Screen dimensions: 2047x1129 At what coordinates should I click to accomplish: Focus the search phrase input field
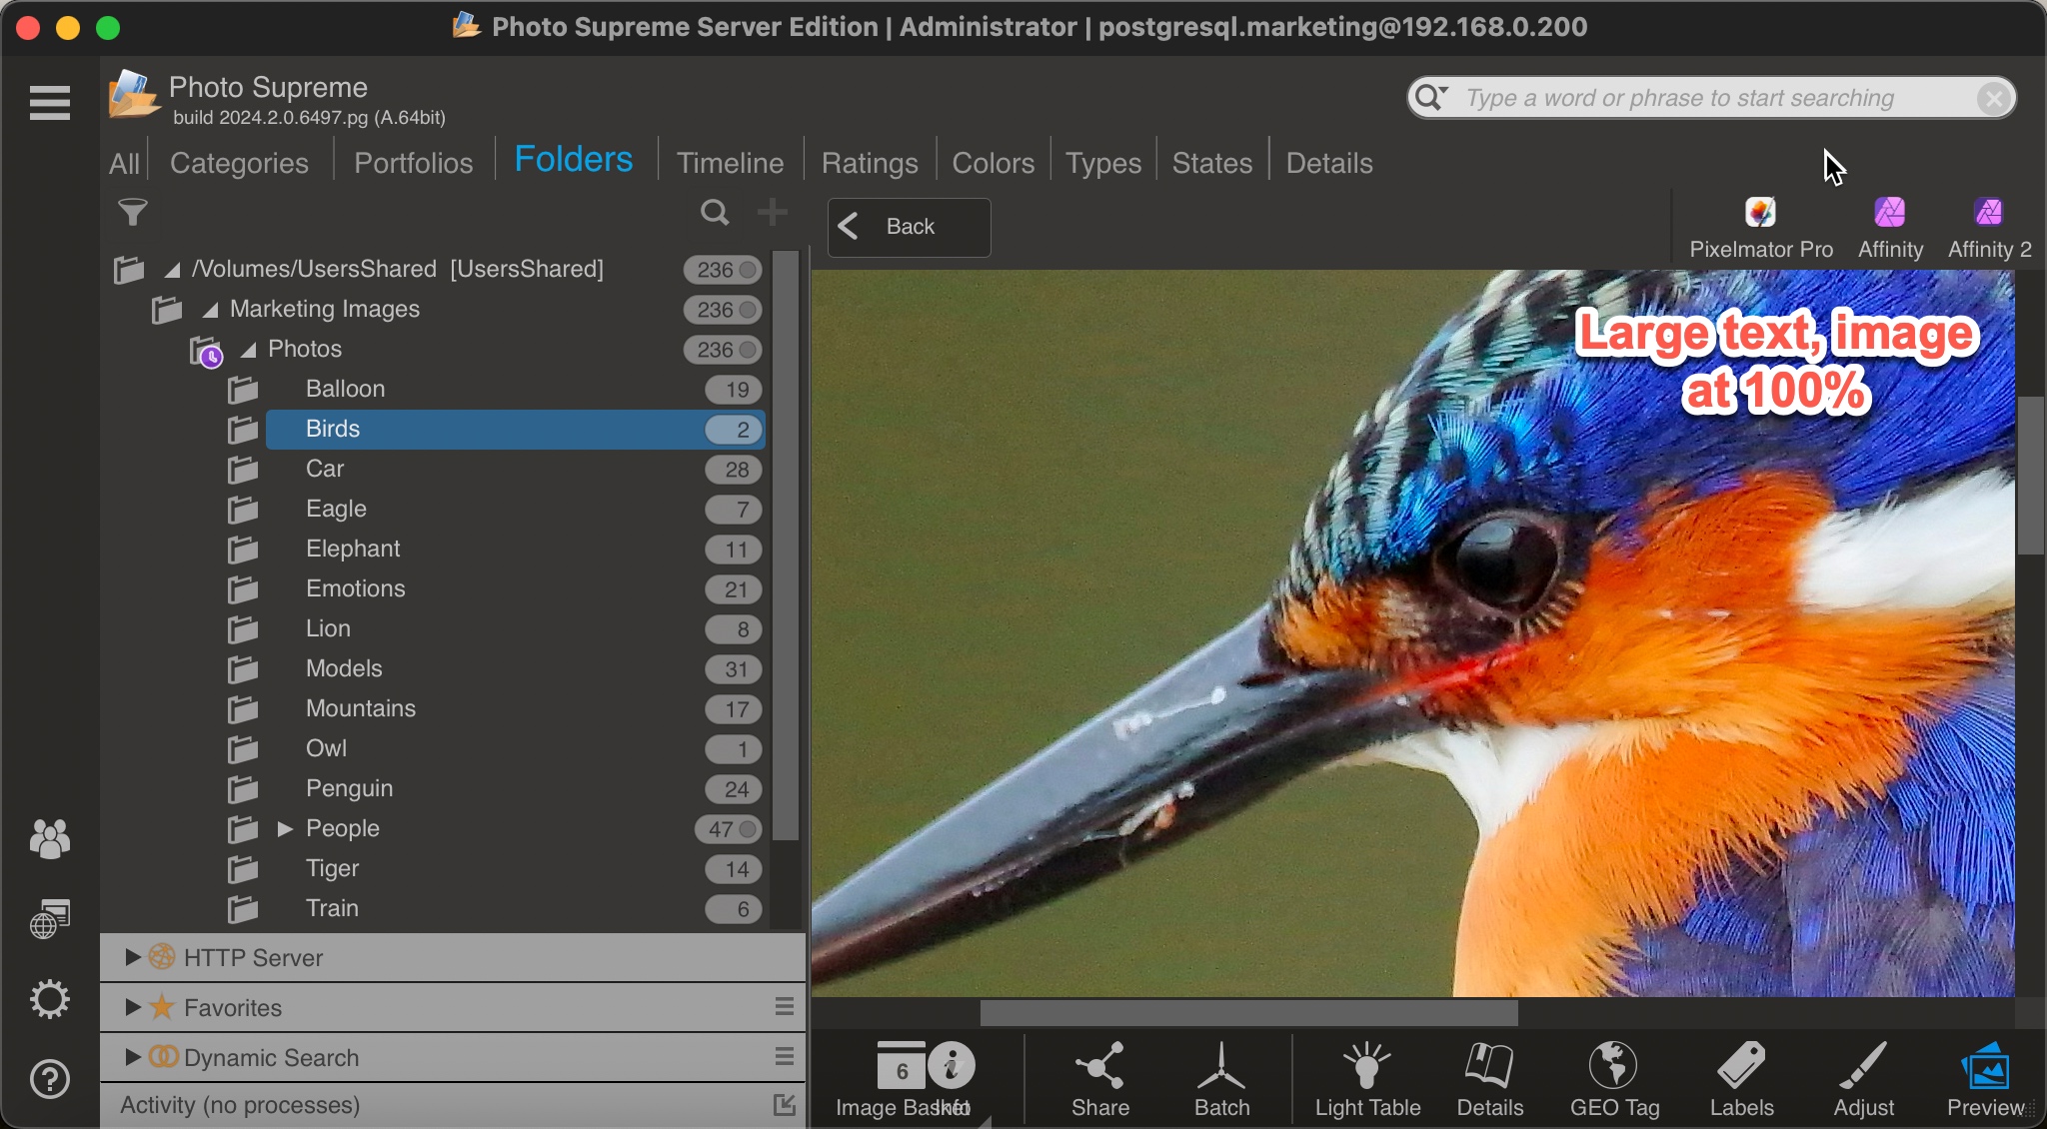tap(1714, 98)
